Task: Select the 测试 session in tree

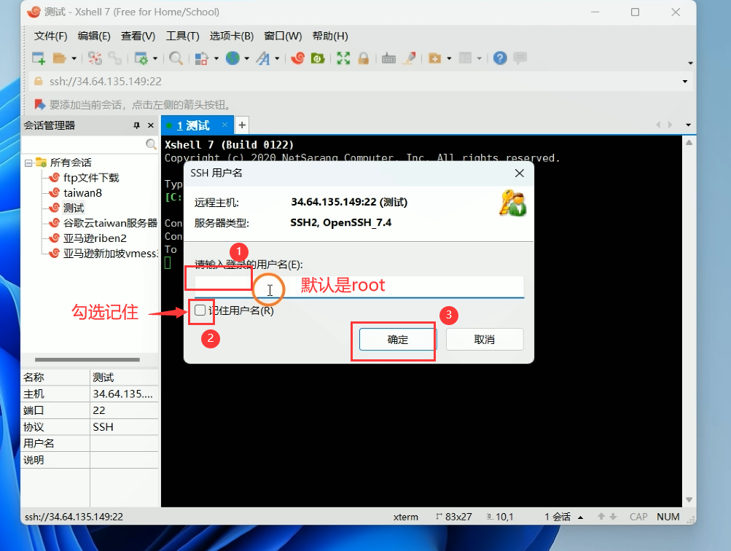Action: point(73,208)
